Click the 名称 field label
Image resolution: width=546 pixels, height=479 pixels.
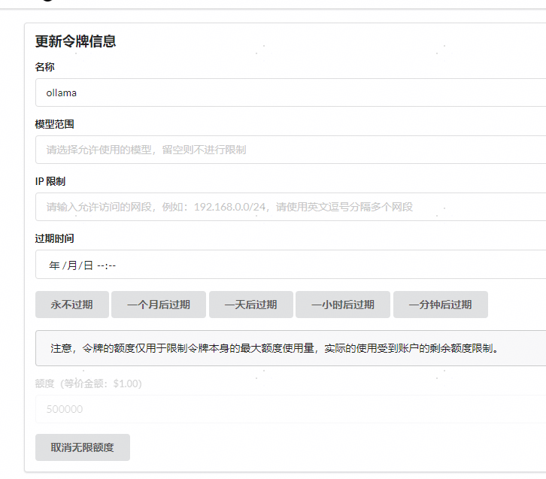45,67
